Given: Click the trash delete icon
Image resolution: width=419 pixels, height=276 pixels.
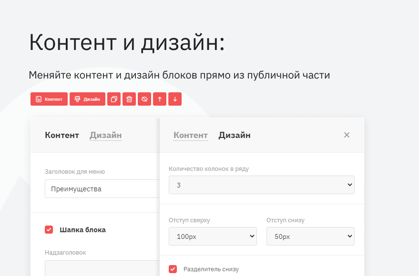Looking at the screenshot, I should 129,99.
